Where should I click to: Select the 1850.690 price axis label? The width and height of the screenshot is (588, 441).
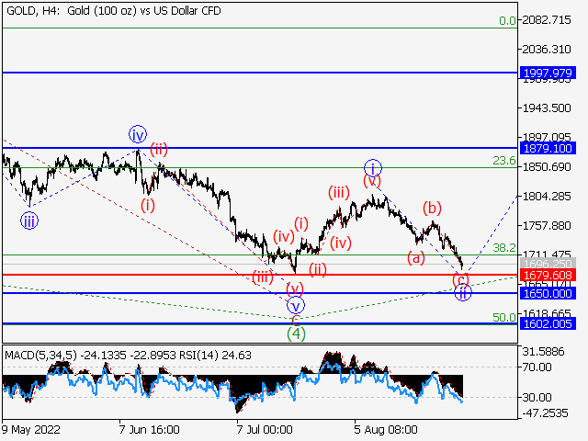click(x=547, y=166)
